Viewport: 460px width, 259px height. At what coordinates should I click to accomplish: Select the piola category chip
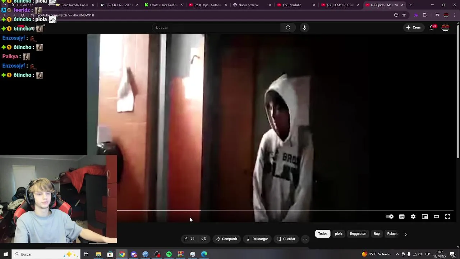pyautogui.click(x=339, y=234)
